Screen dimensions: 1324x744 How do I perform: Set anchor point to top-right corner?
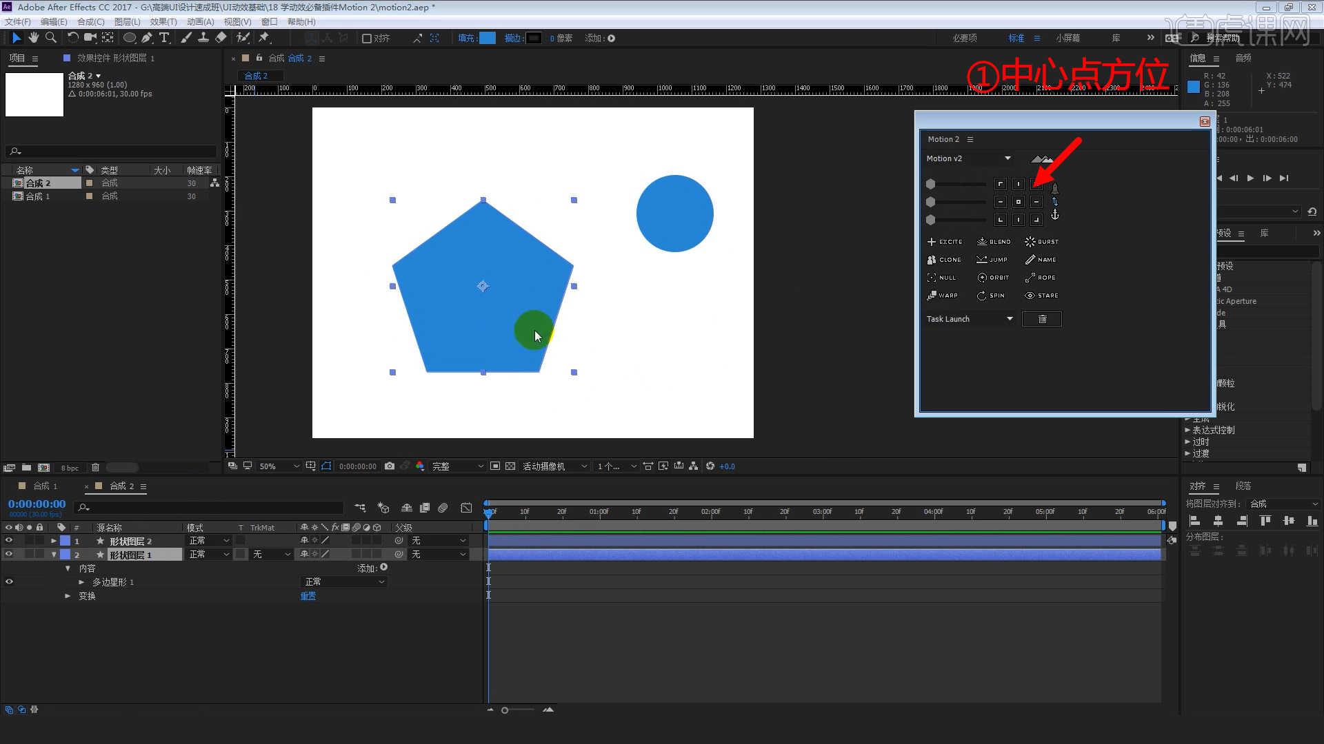click(1036, 184)
